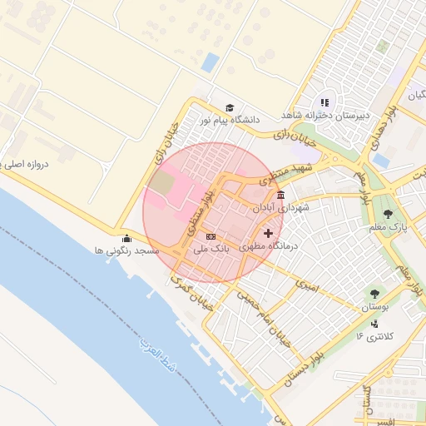Click the medical cross icon for درمانگاه مطهری

[268, 233]
